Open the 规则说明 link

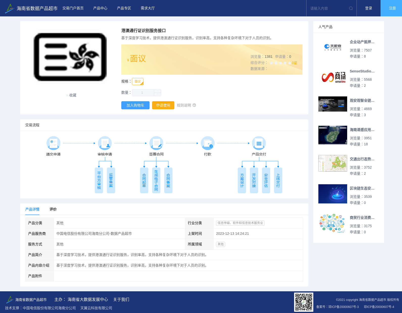point(184,105)
